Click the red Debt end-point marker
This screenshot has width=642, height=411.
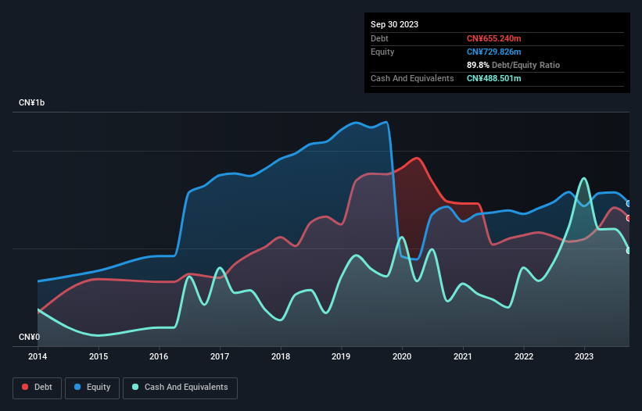tap(629, 218)
